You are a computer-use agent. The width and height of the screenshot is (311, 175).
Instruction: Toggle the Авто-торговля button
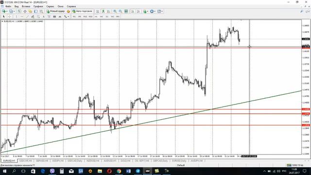82,11
